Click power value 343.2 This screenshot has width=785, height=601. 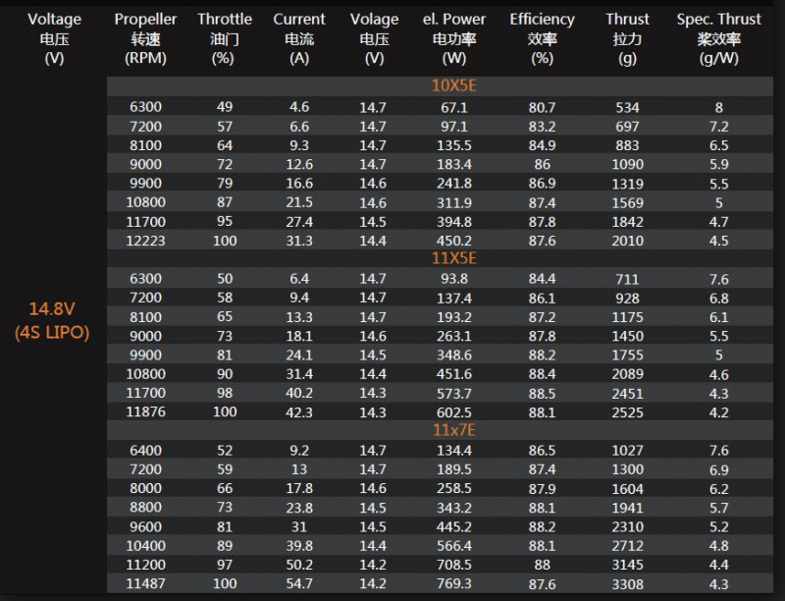[x=454, y=508]
